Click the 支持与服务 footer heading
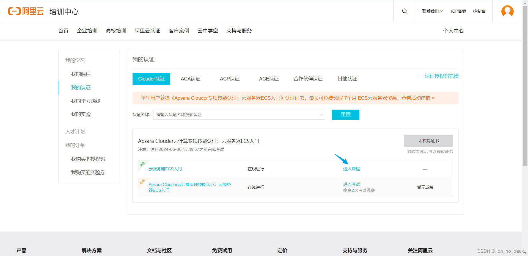The height and width of the screenshot is (256, 528). [355, 251]
